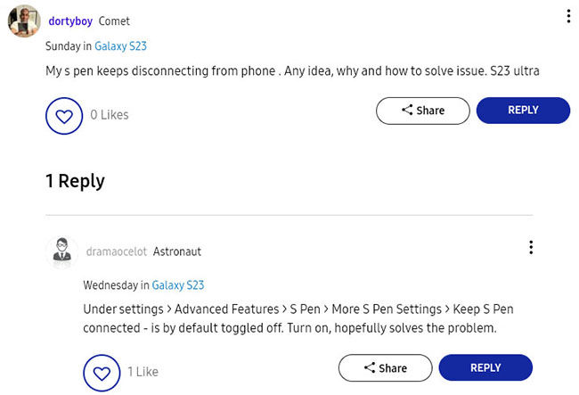View the 1 Like count
The width and height of the screenshot is (579, 395).
coord(143,372)
